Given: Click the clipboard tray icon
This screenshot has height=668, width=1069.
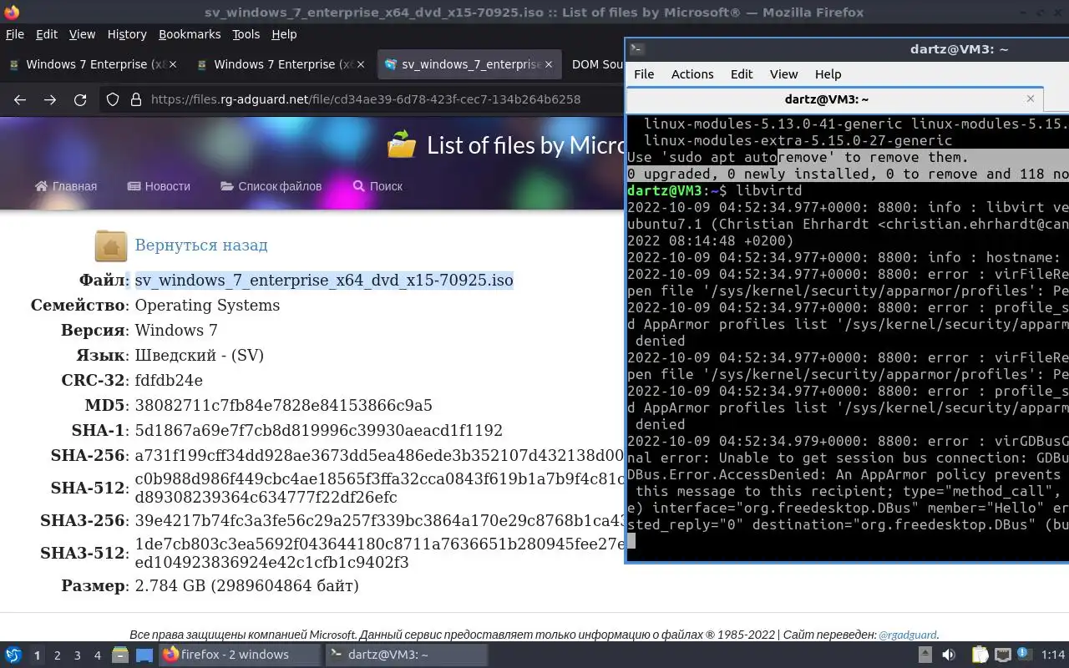Looking at the screenshot, I should pyautogui.click(x=979, y=655).
